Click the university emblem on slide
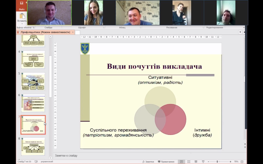The height and width of the screenshot is (164, 263). click(85, 49)
